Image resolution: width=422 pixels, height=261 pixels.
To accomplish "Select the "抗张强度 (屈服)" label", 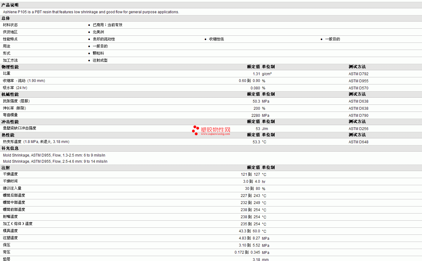I will 16,101.
